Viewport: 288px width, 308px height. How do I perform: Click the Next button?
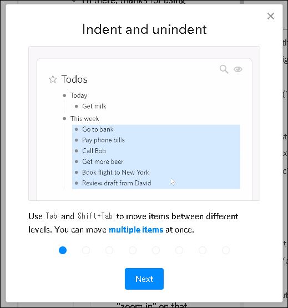tap(144, 279)
